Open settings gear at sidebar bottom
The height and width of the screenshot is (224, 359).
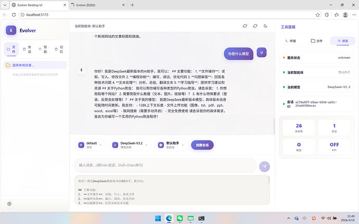9,204
